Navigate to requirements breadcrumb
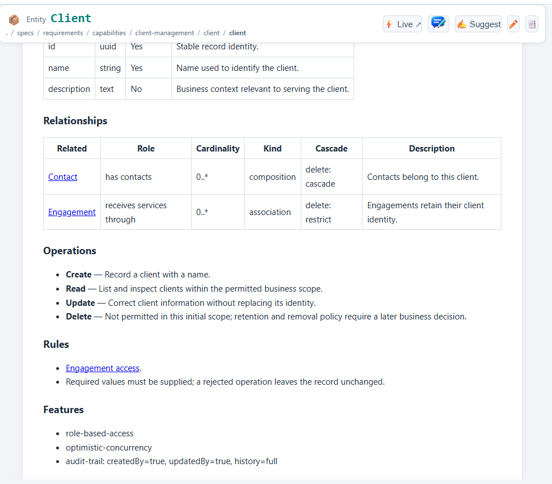 coord(63,33)
